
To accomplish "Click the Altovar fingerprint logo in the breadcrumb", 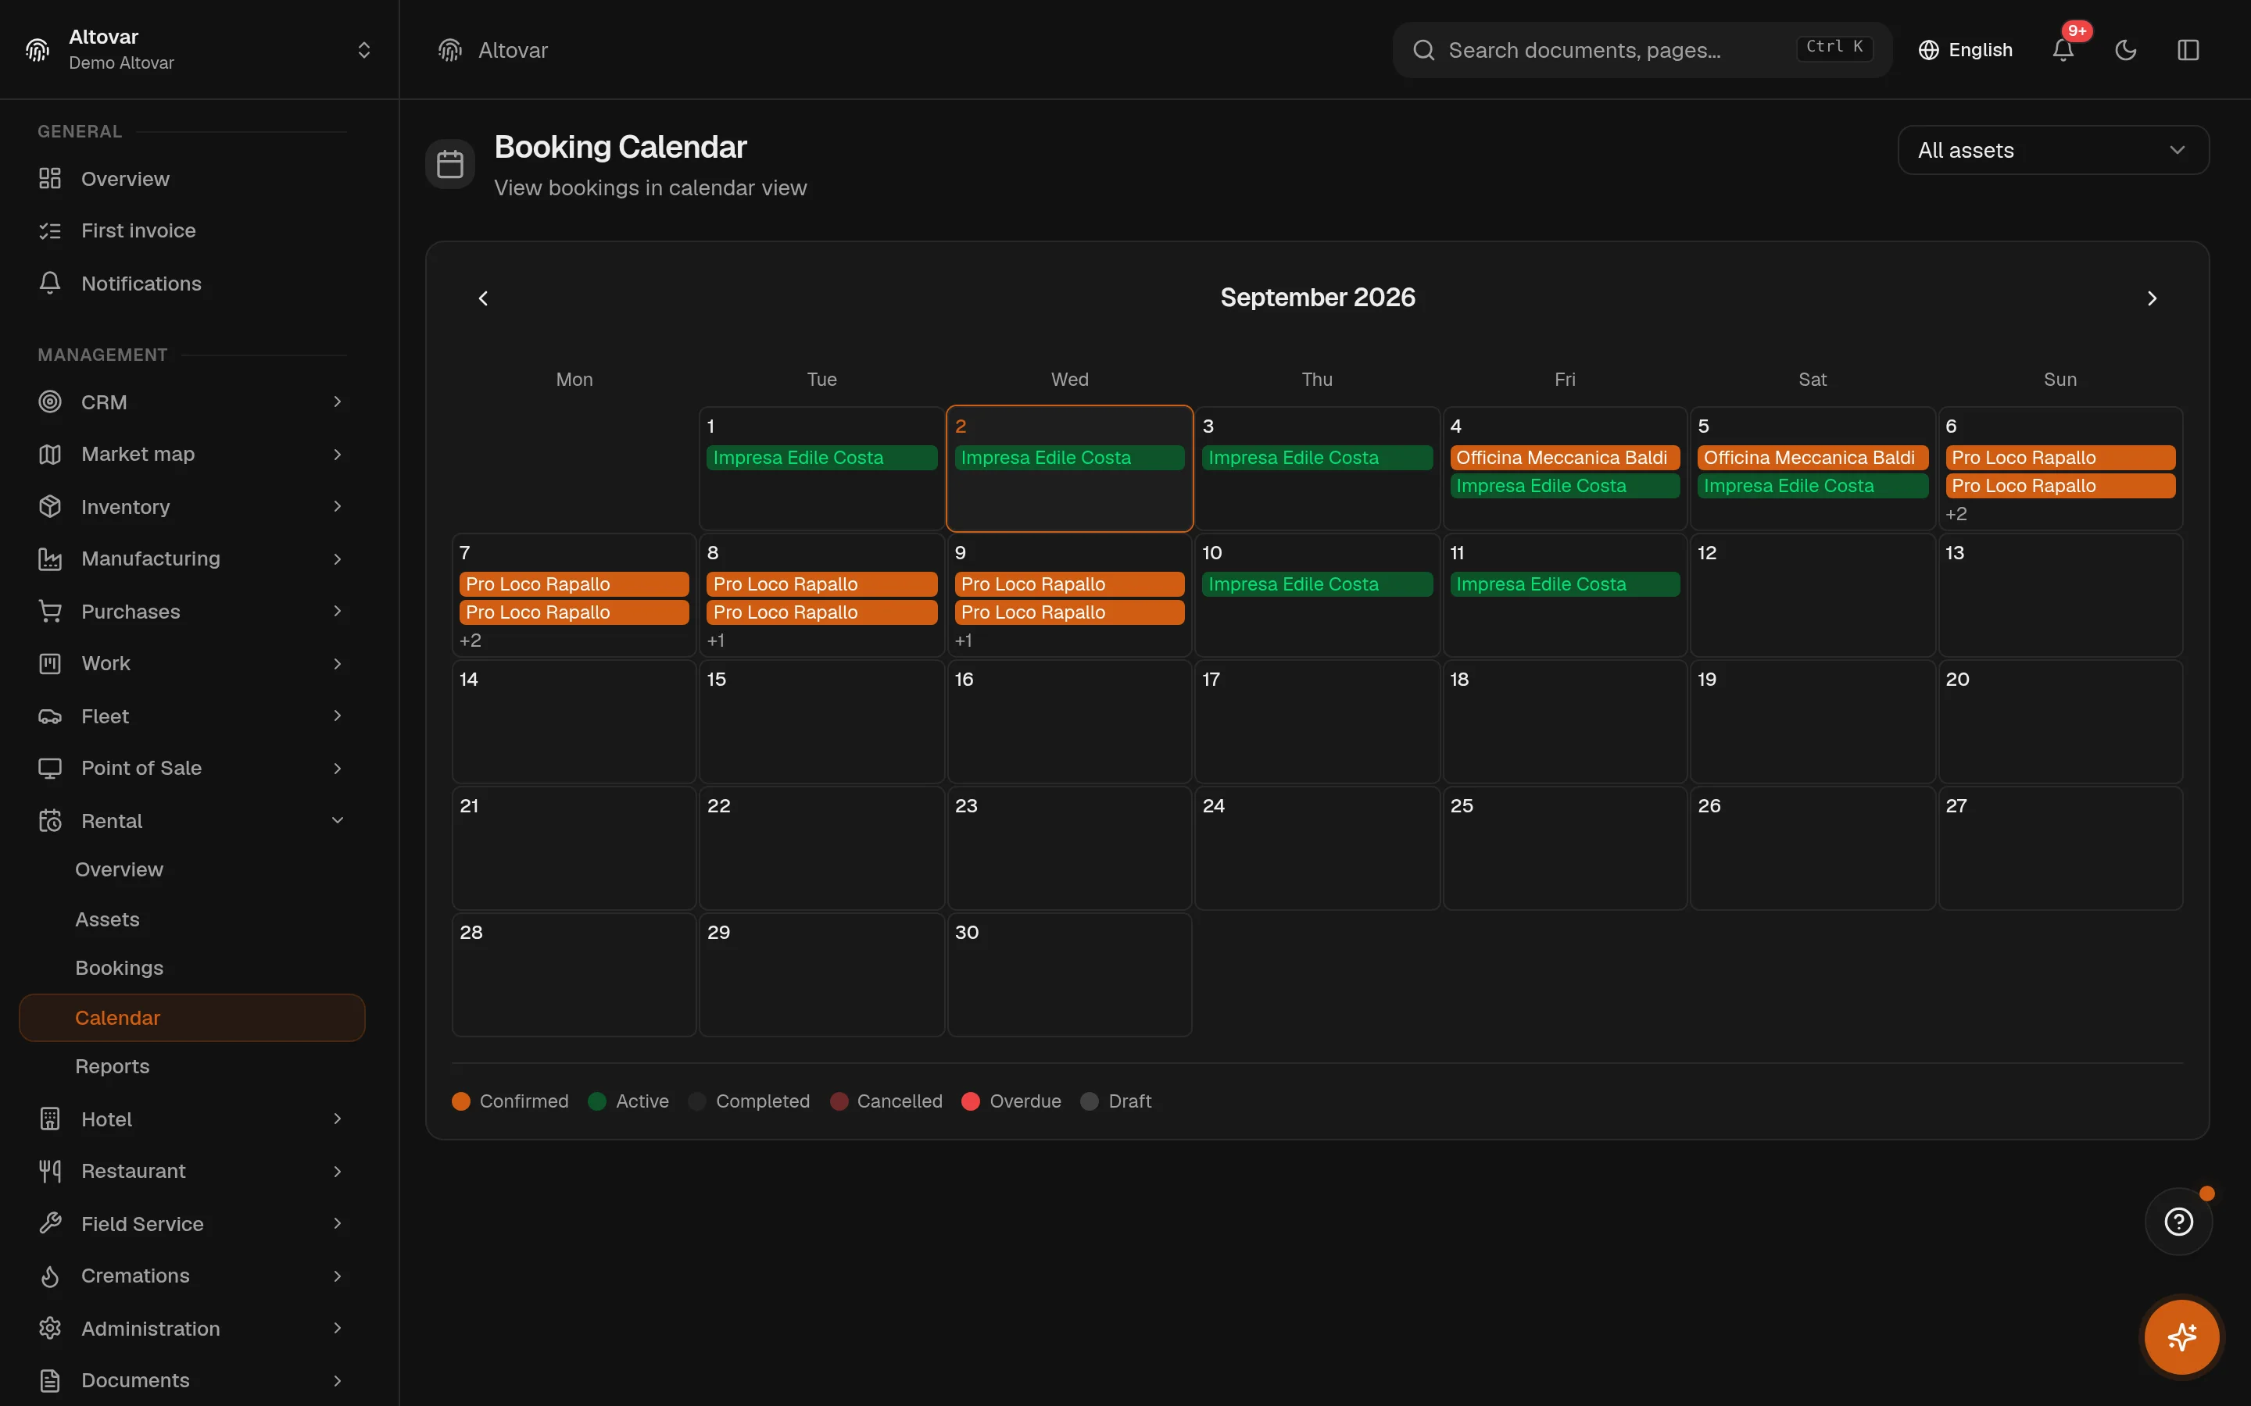I will 450,50.
